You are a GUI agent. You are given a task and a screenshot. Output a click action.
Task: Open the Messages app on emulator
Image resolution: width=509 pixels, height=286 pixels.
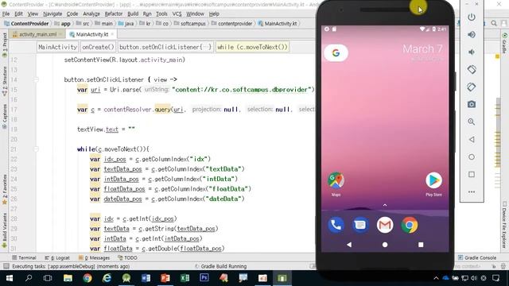tap(360, 225)
